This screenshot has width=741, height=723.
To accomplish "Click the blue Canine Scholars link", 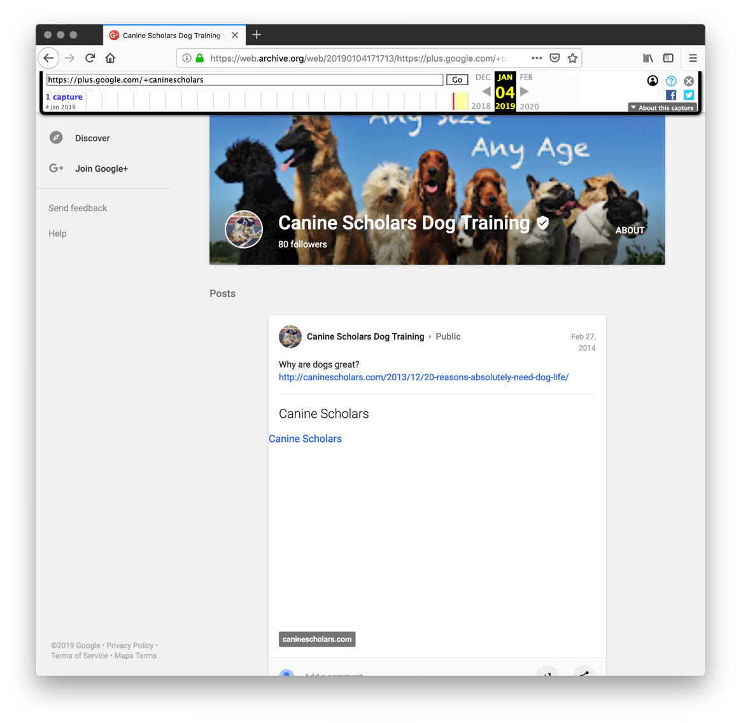I will 306,439.
